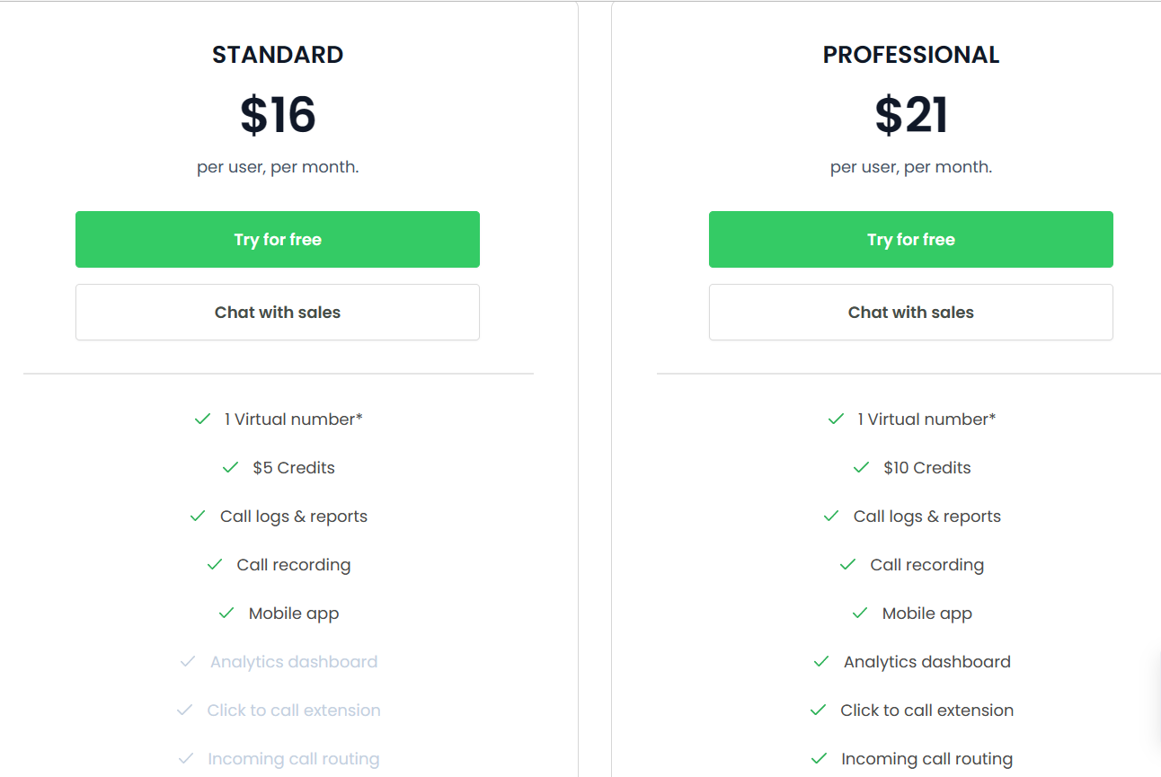
Task: Click the $21 price label
Action: point(910,115)
